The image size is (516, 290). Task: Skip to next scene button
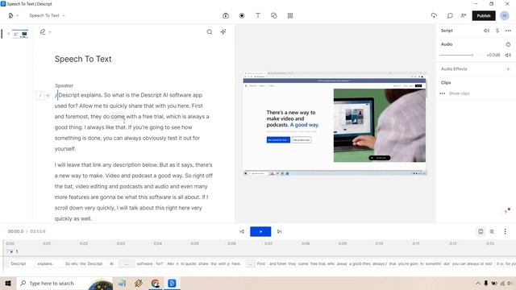279,231
